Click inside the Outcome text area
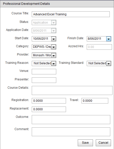Image resolution: width=114 pixels, height=149 pixels. (x=71, y=120)
